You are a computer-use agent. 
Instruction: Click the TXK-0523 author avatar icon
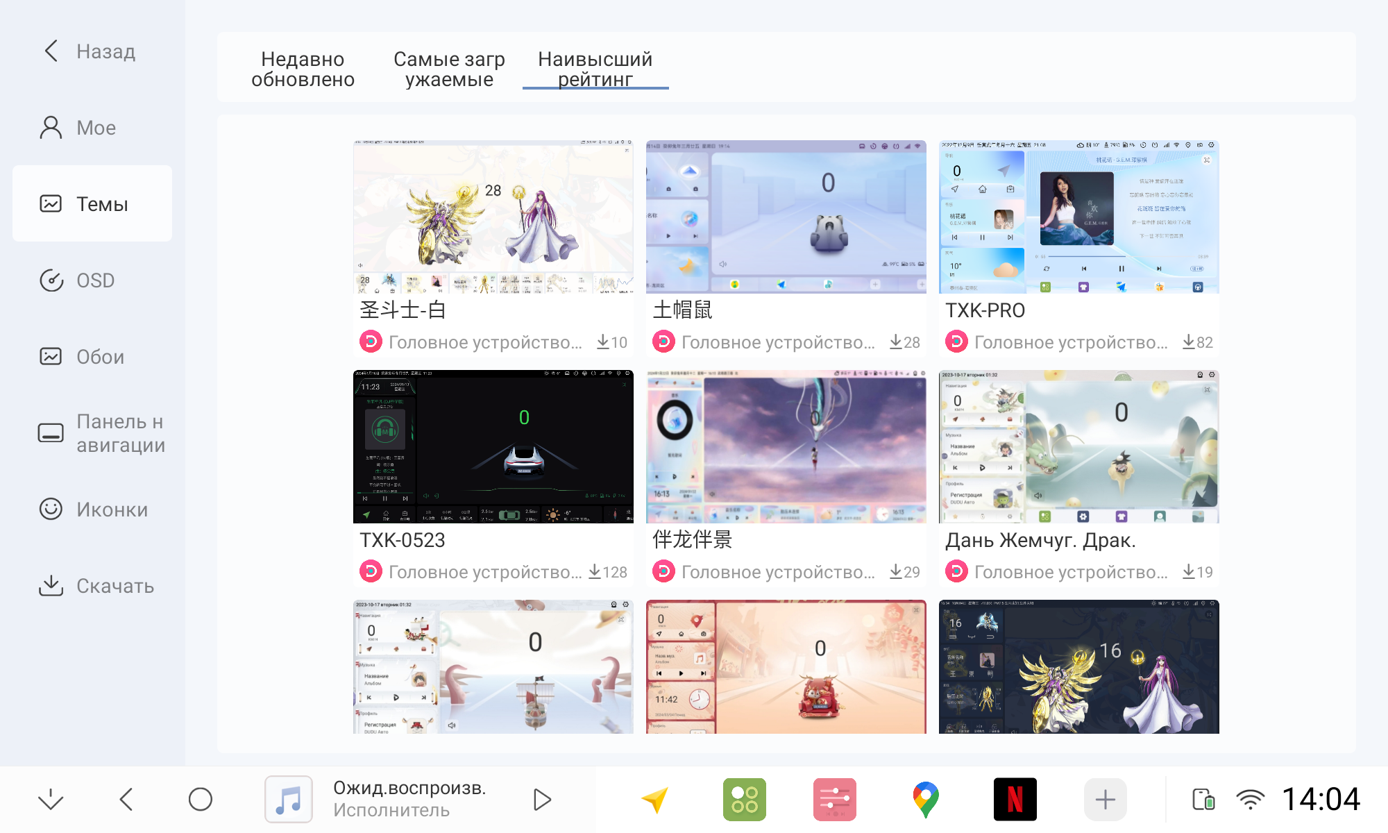click(x=371, y=571)
